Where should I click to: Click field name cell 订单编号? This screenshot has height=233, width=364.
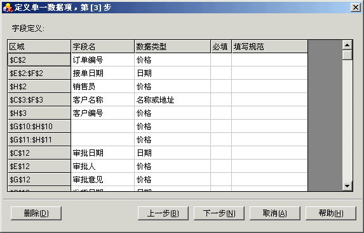click(x=103, y=60)
